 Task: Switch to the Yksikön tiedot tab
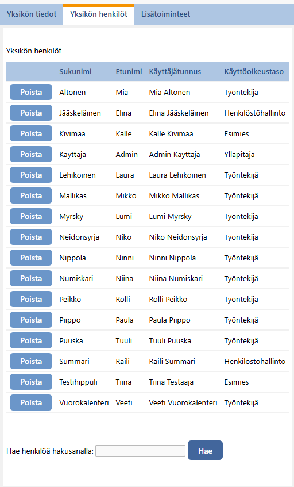pos(32,14)
